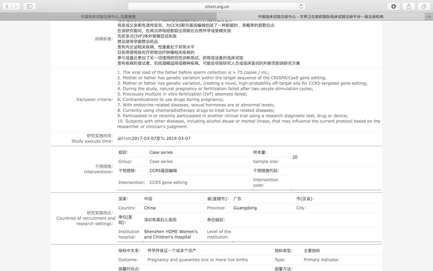This screenshot has width=433, height=271.
Task: Click the Primary indicator type text
Action: click(x=321, y=260)
